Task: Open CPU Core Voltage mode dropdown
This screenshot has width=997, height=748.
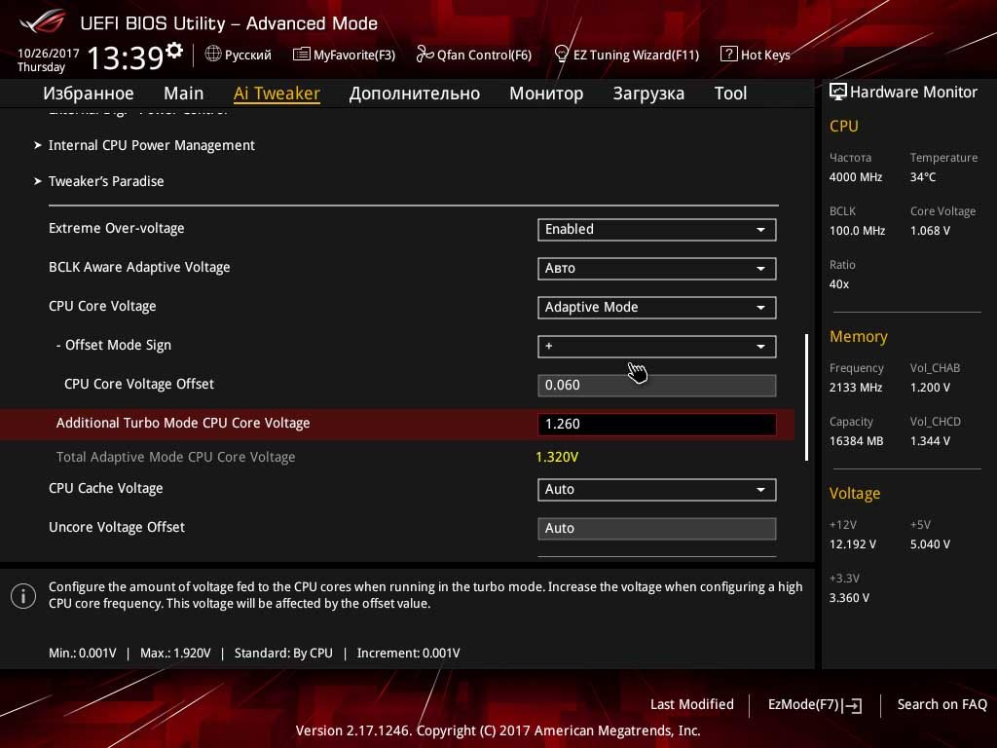Action: click(x=656, y=307)
